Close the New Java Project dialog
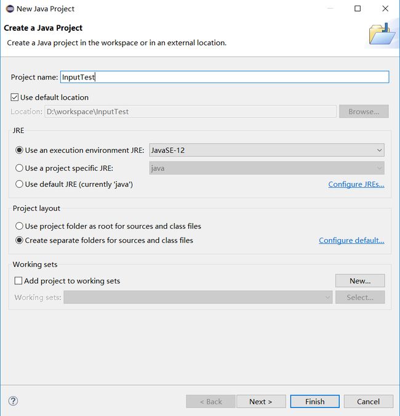 (385, 9)
